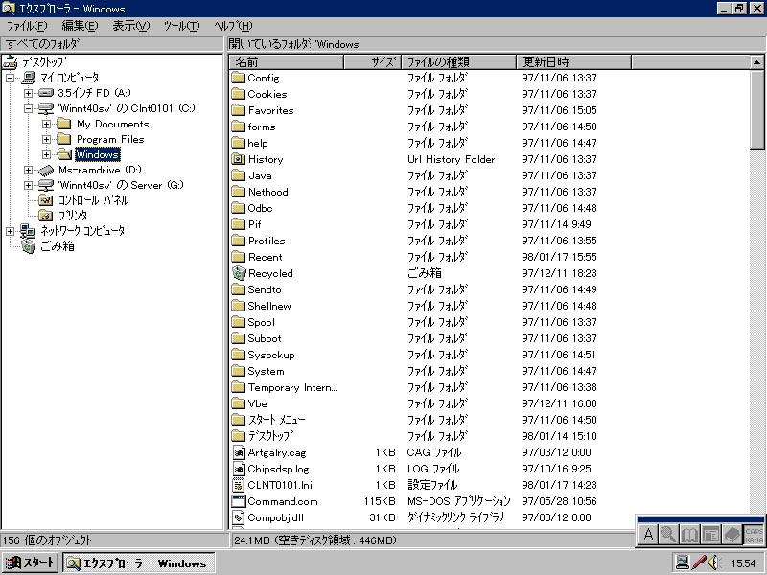Expand the Server (G:) drive node

coord(29,186)
